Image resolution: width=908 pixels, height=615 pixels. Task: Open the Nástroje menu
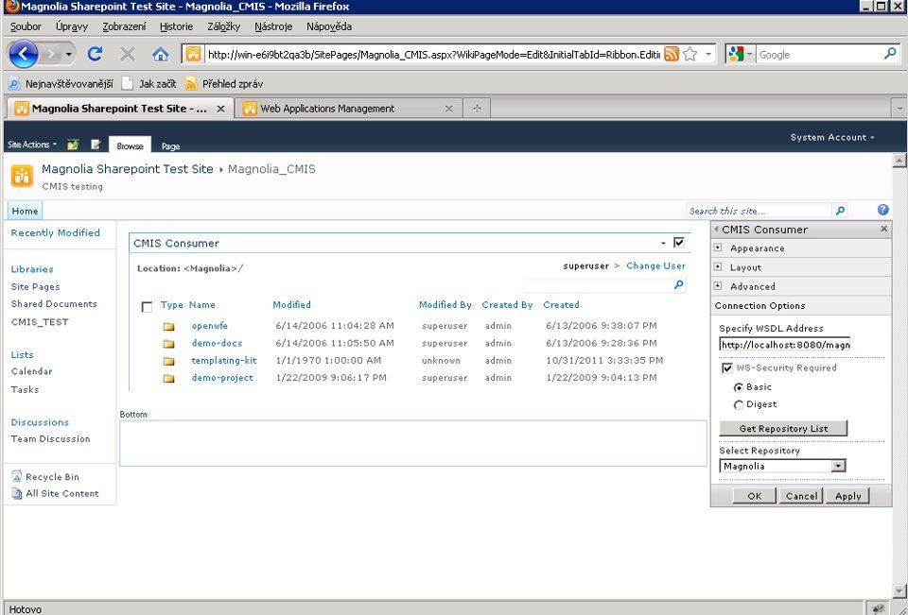(273, 26)
